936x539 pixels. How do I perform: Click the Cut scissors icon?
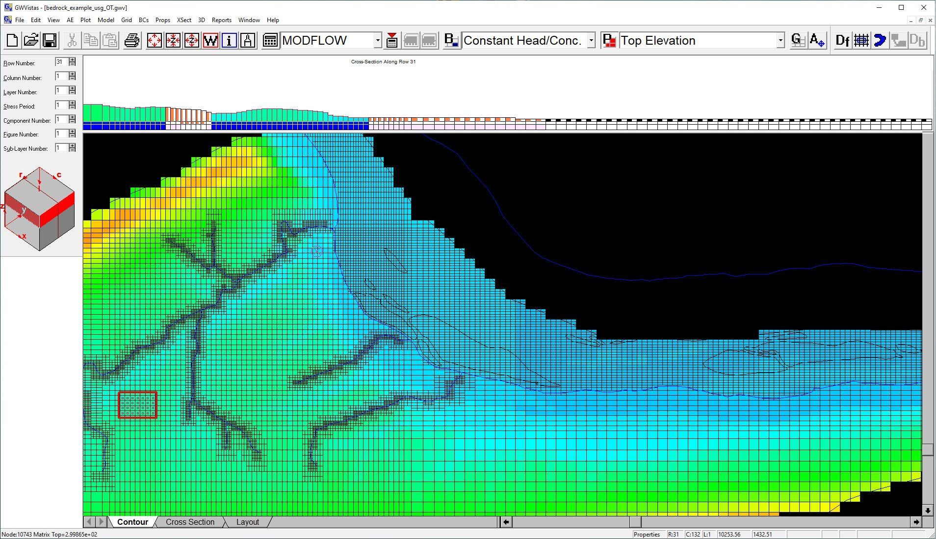click(x=72, y=40)
